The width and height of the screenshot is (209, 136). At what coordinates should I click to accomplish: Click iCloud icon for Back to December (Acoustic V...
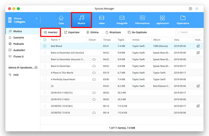click(94, 59)
